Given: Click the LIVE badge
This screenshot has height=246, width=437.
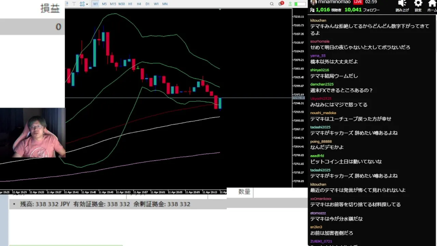Looking at the screenshot, I should [358, 2].
